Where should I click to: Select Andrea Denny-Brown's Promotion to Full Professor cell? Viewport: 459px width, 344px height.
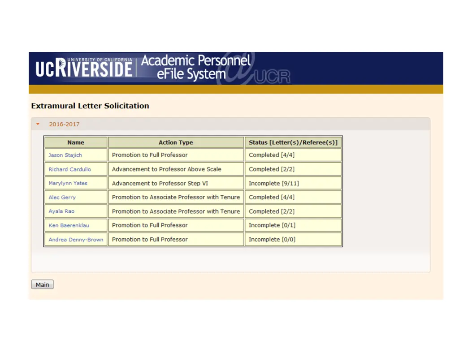176,239
